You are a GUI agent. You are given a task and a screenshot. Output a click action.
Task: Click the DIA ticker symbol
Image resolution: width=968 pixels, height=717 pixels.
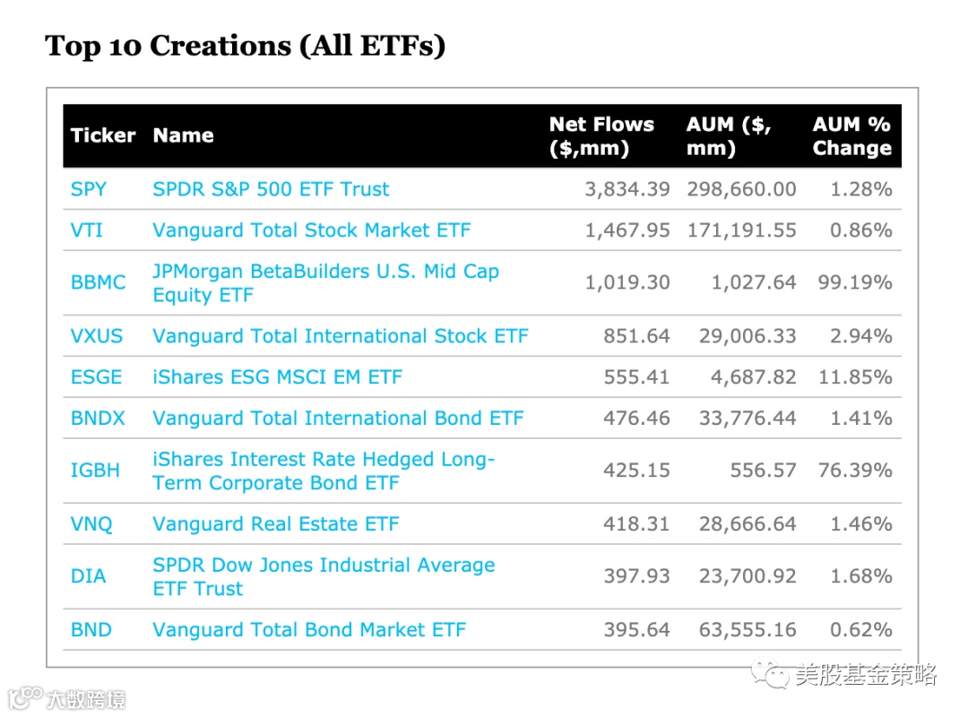point(88,576)
